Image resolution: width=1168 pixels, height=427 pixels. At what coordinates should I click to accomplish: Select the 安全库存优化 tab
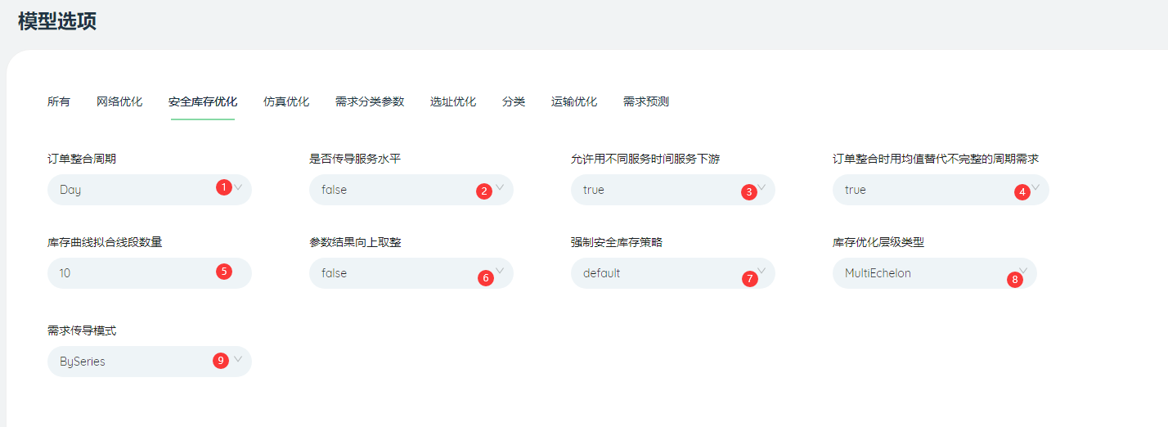click(203, 102)
